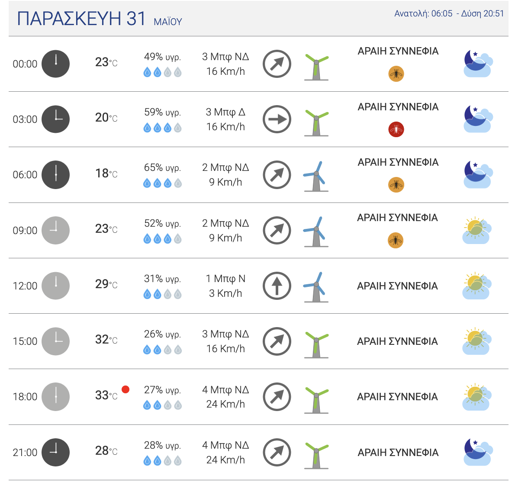The width and height of the screenshot is (515, 482).
Task: Click the dark clock icon for 00:00
Action: coord(55,64)
